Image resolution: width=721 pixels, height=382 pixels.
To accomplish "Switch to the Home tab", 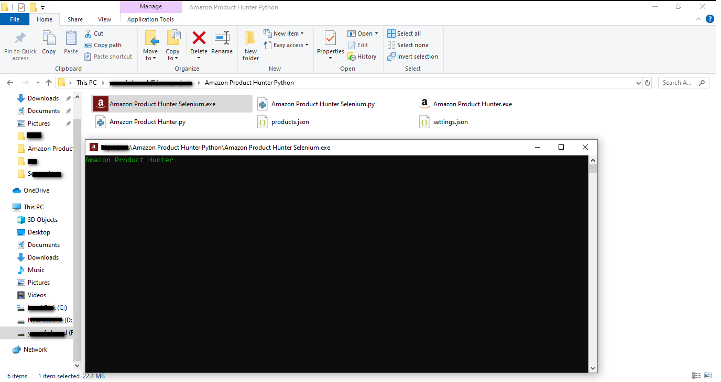I will click(45, 19).
